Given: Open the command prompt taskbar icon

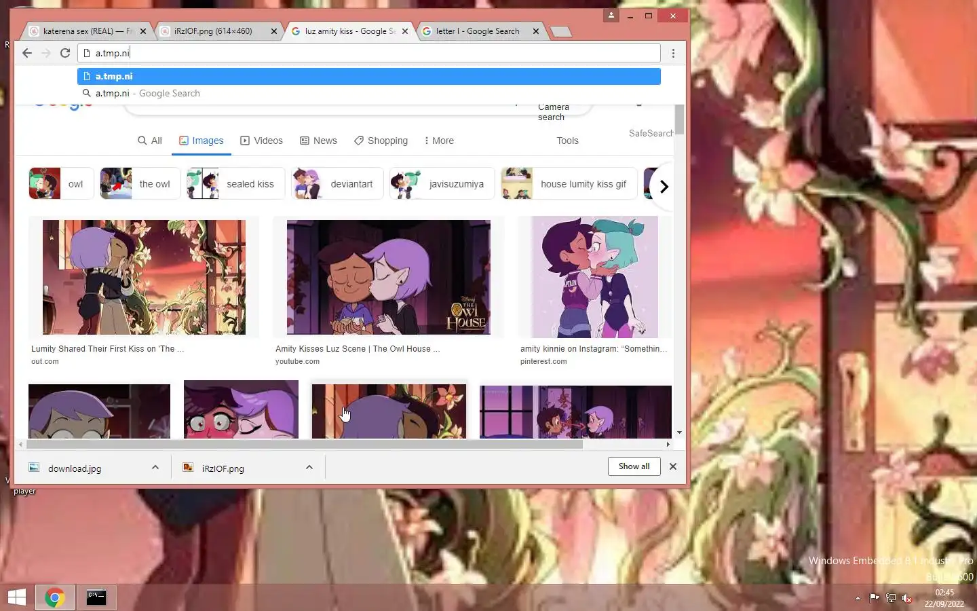Looking at the screenshot, I should [x=96, y=597].
